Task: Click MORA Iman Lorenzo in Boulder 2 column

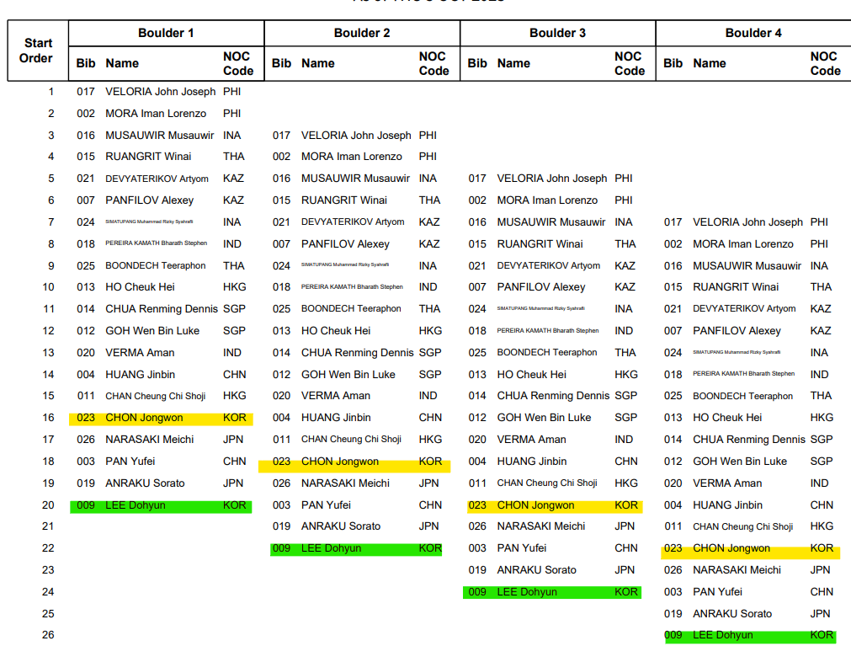Action: tap(352, 157)
